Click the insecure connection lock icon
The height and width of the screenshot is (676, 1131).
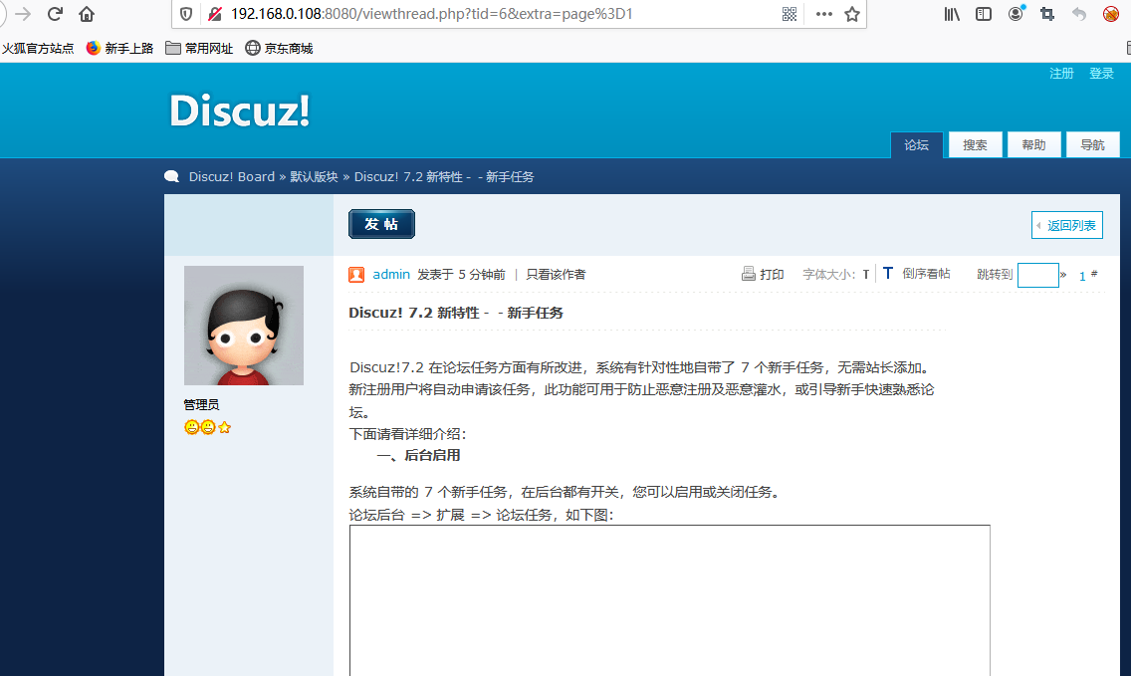coord(213,14)
